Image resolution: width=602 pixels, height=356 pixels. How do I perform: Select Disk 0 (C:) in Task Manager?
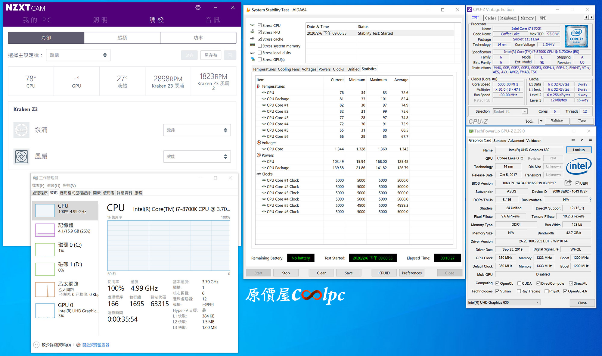65,249
